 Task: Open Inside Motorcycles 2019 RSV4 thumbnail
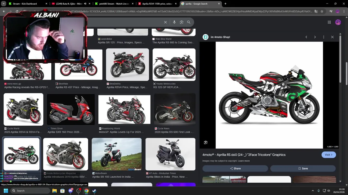[66, 154]
